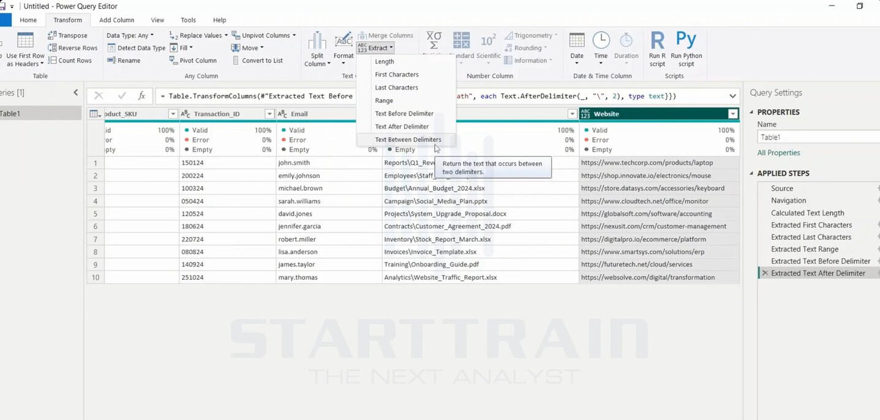The image size is (880, 420).
Task: Open the All Properties link
Action: pyautogui.click(x=778, y=153)
